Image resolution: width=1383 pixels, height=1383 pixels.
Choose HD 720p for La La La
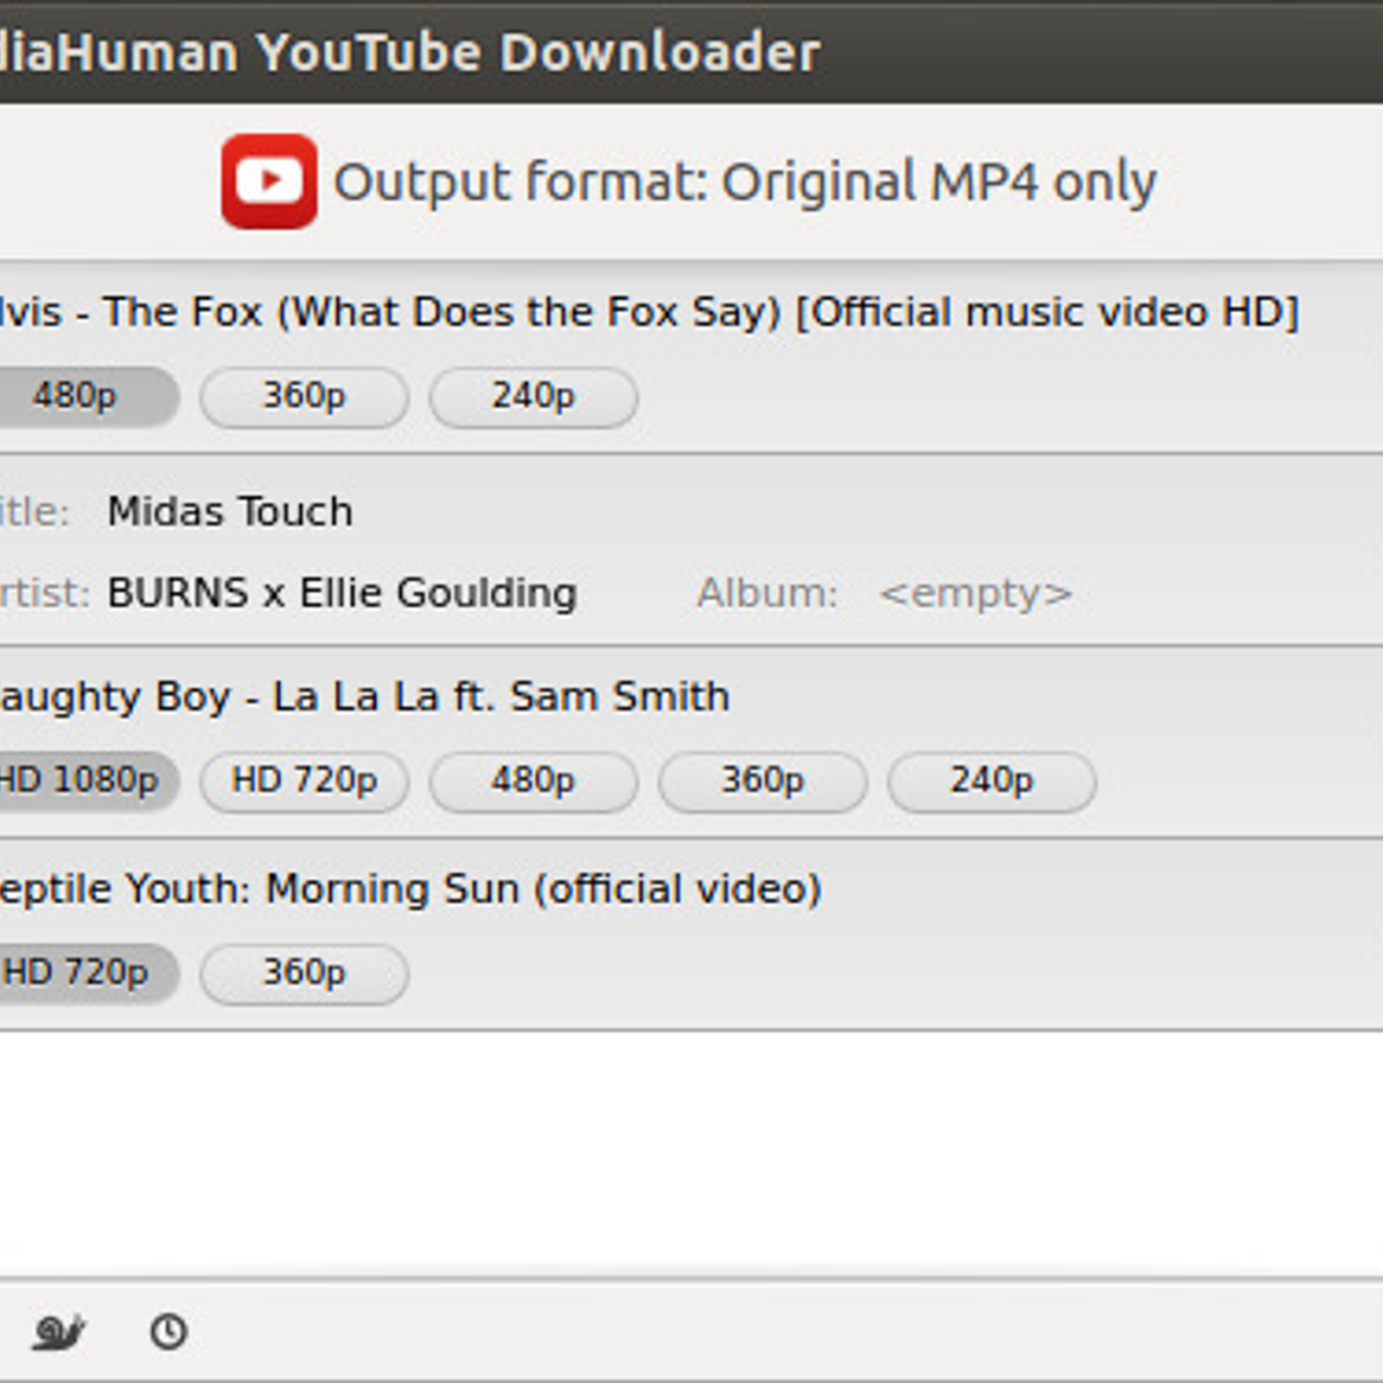pos(304,781)
